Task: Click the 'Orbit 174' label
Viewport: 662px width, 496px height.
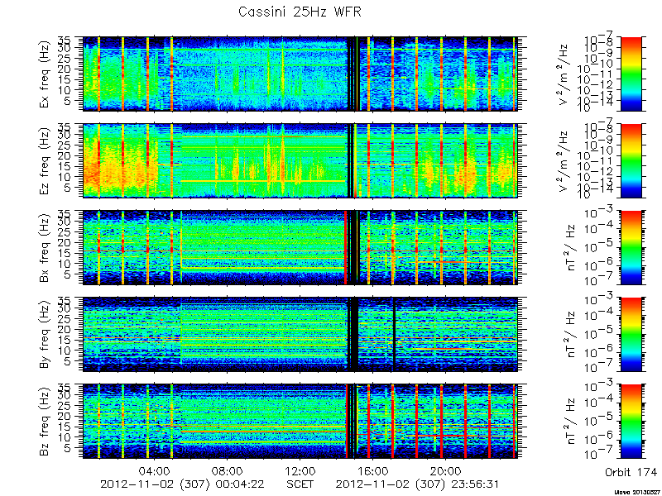Action: pyautogui.click(x=631, y=471)
